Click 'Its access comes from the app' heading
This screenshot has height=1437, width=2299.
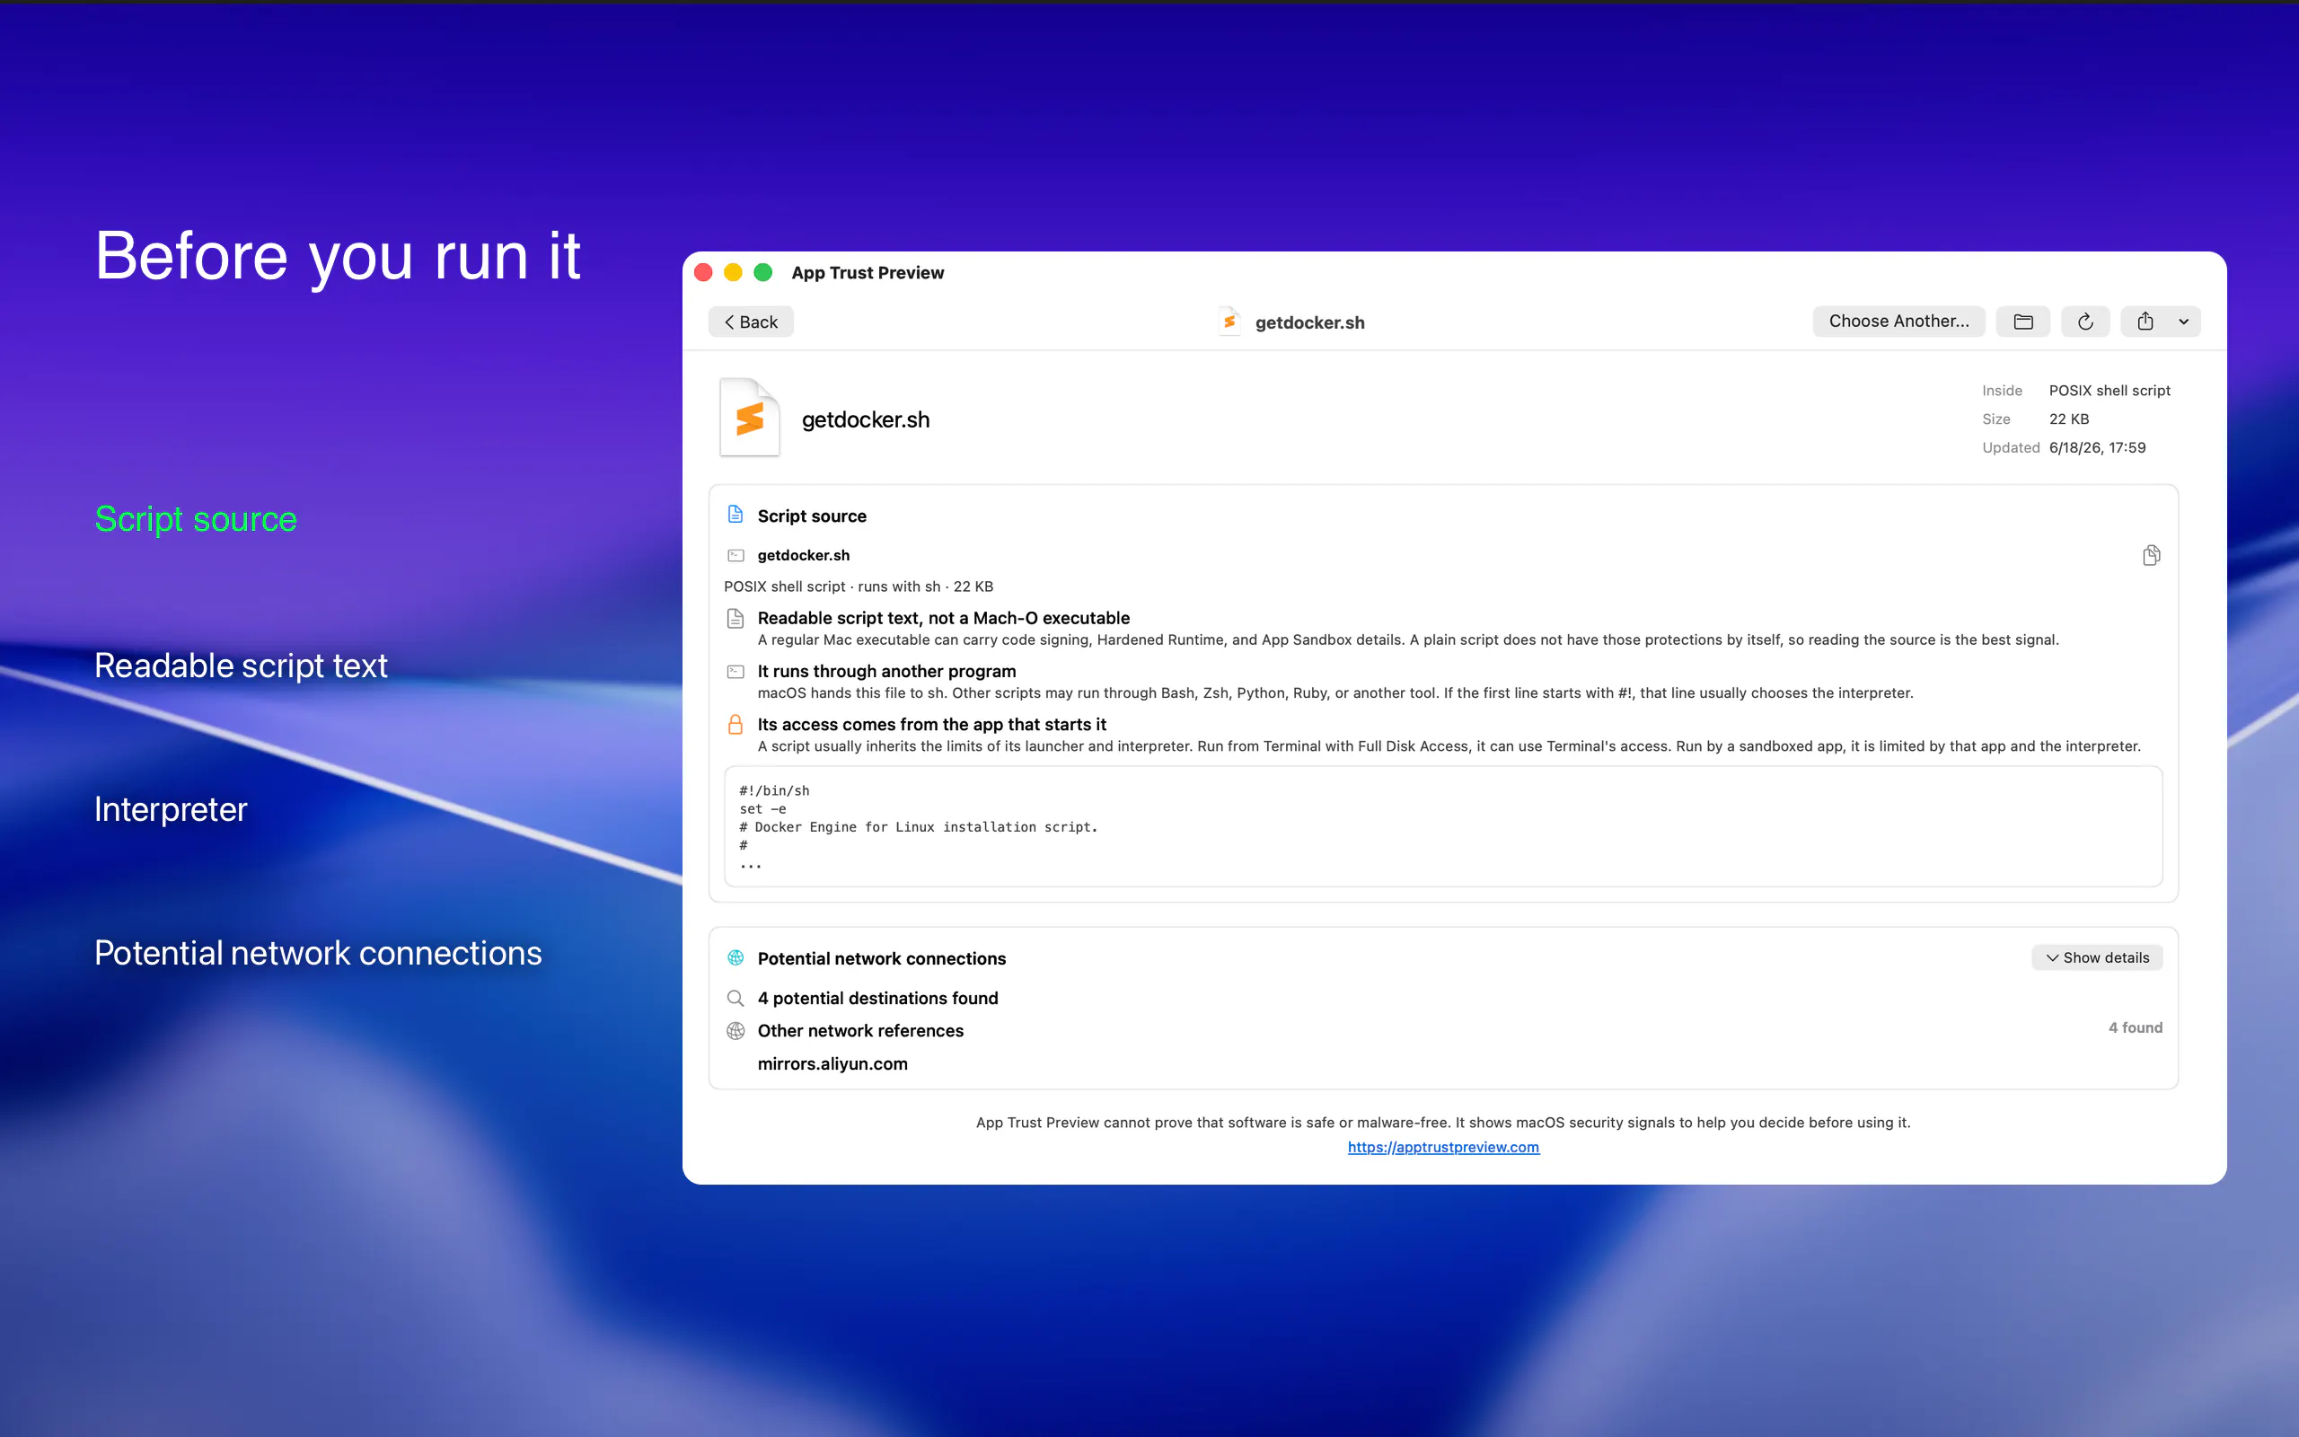point(931,724)
